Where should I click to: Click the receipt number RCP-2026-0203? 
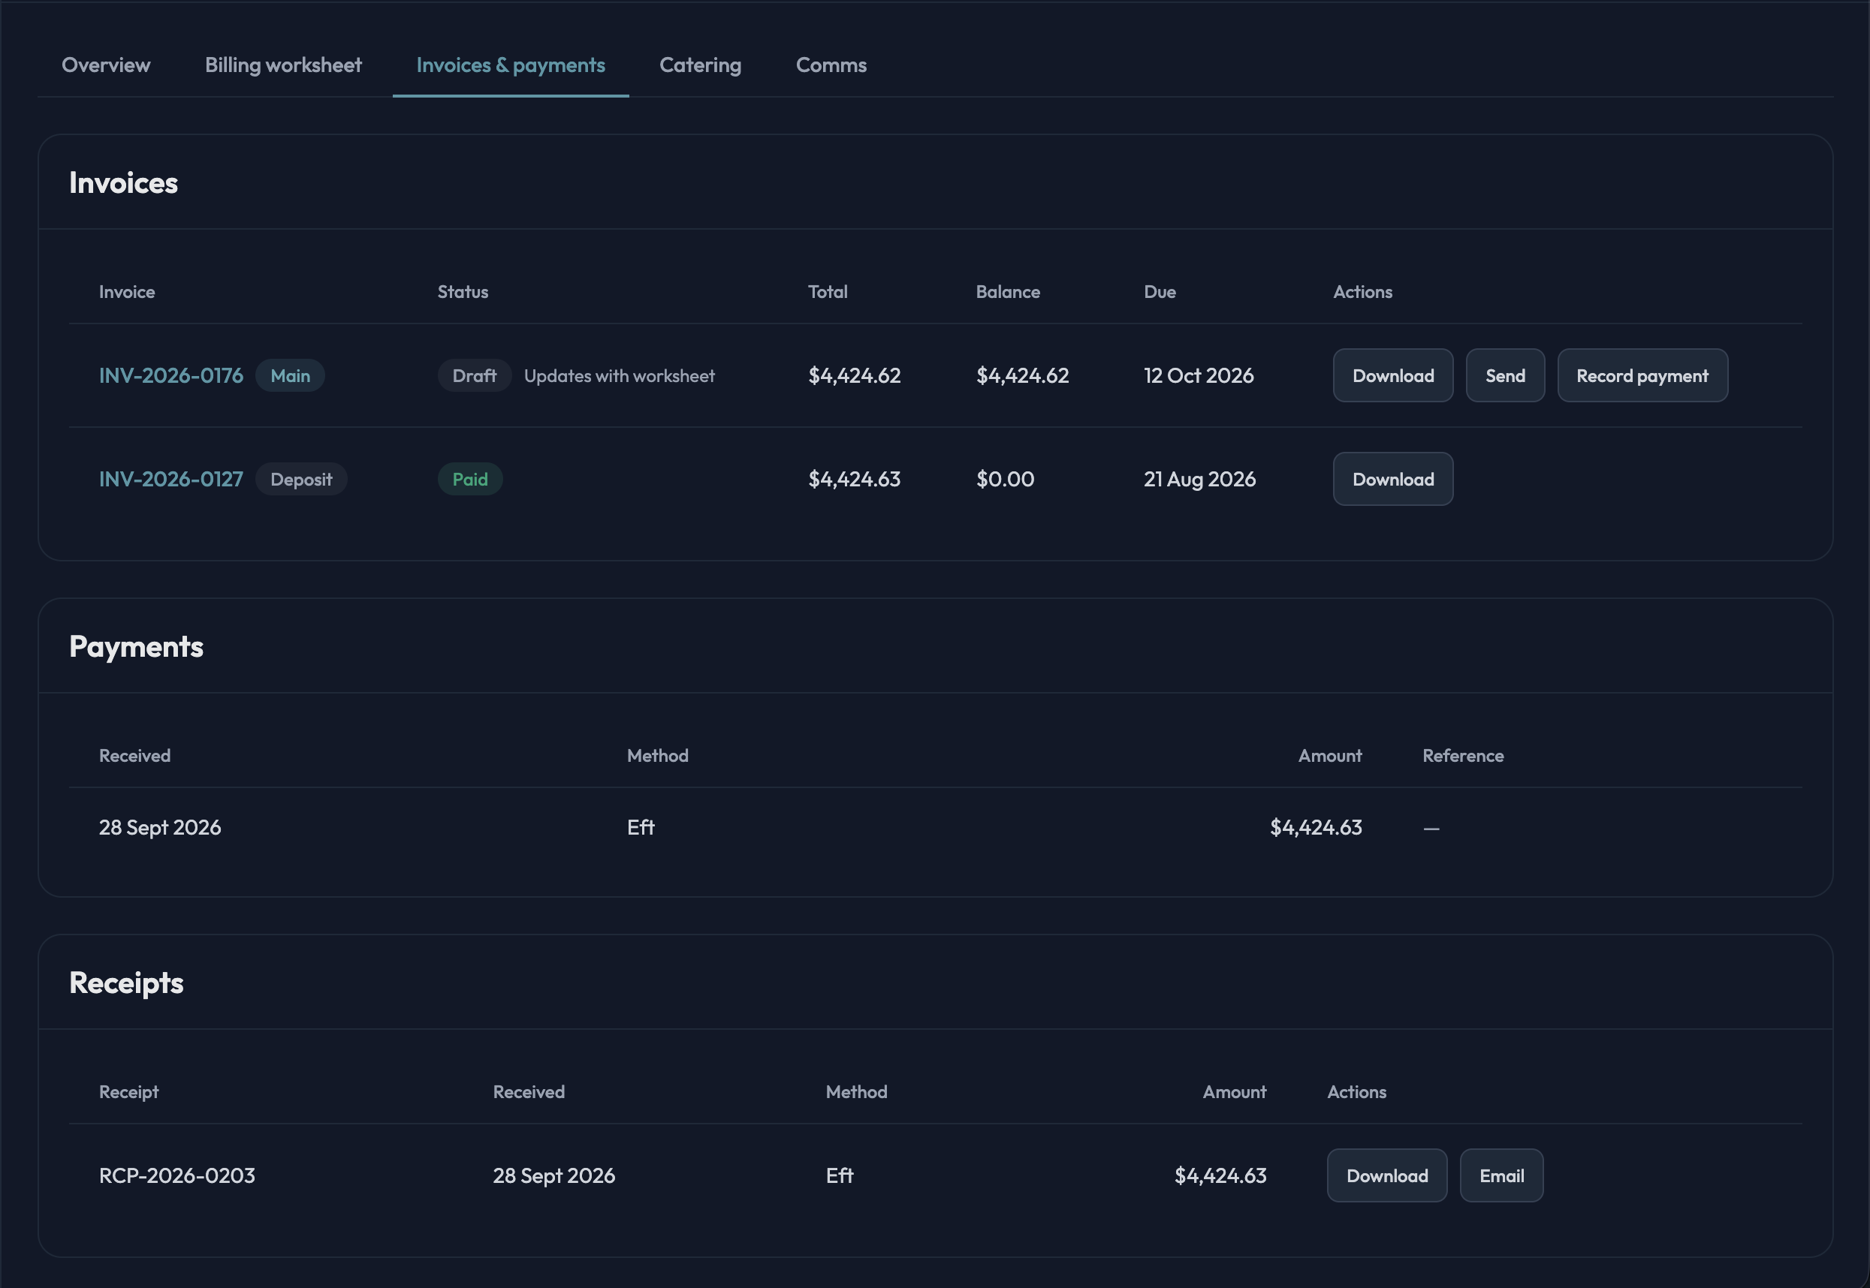176,1175
